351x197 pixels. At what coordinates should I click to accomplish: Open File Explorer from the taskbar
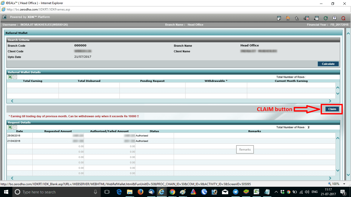point(130,192)
